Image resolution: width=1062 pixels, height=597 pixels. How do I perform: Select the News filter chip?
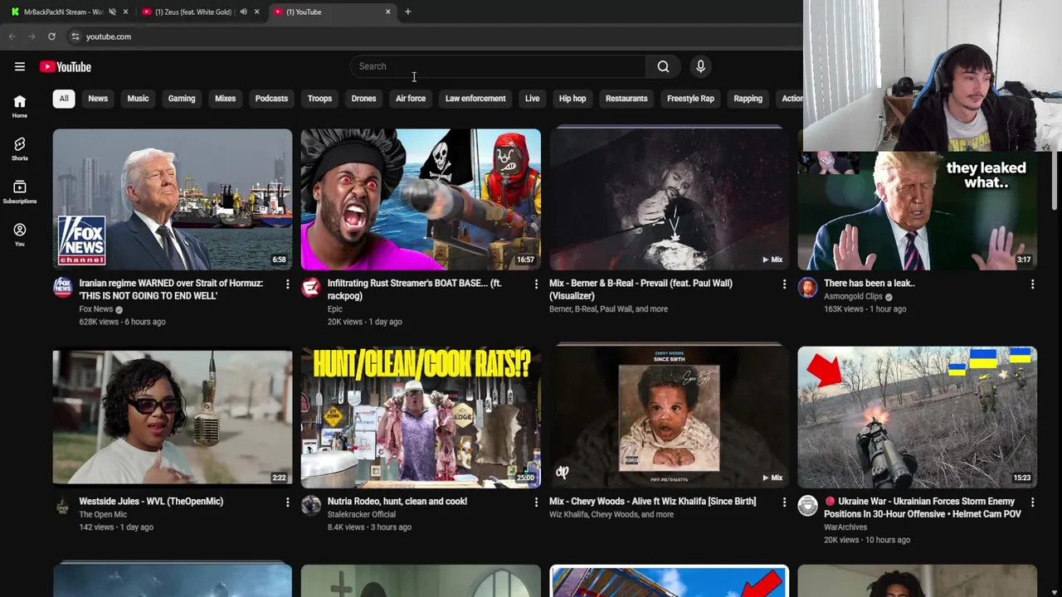pyautogui.click(x=98, y=99)
